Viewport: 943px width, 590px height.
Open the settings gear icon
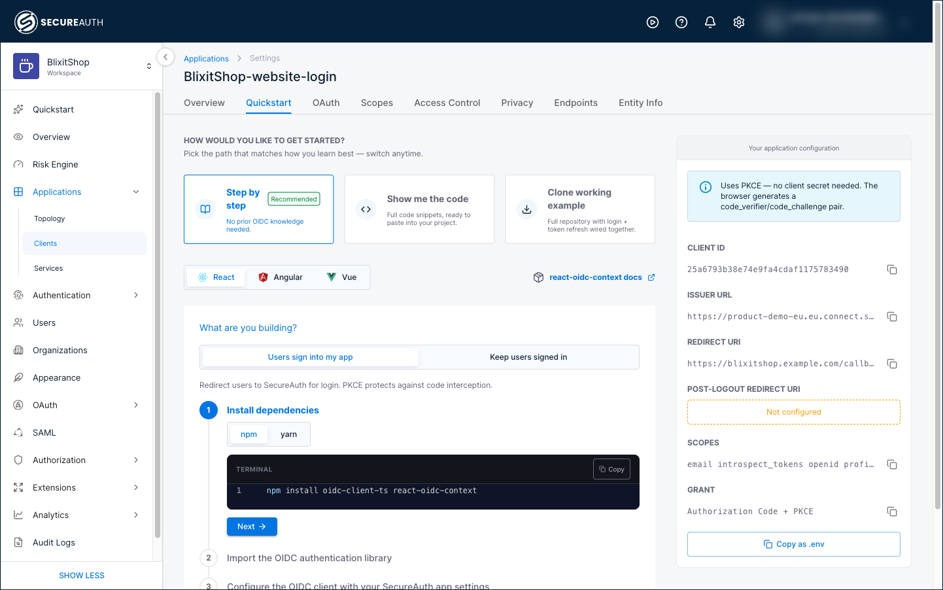click(739, 22)
